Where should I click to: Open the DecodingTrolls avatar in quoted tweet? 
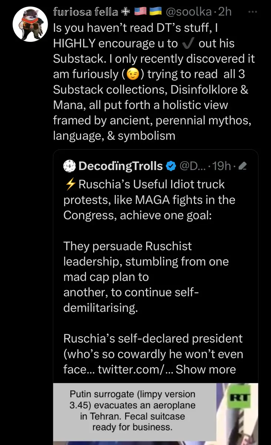point(69,166)
